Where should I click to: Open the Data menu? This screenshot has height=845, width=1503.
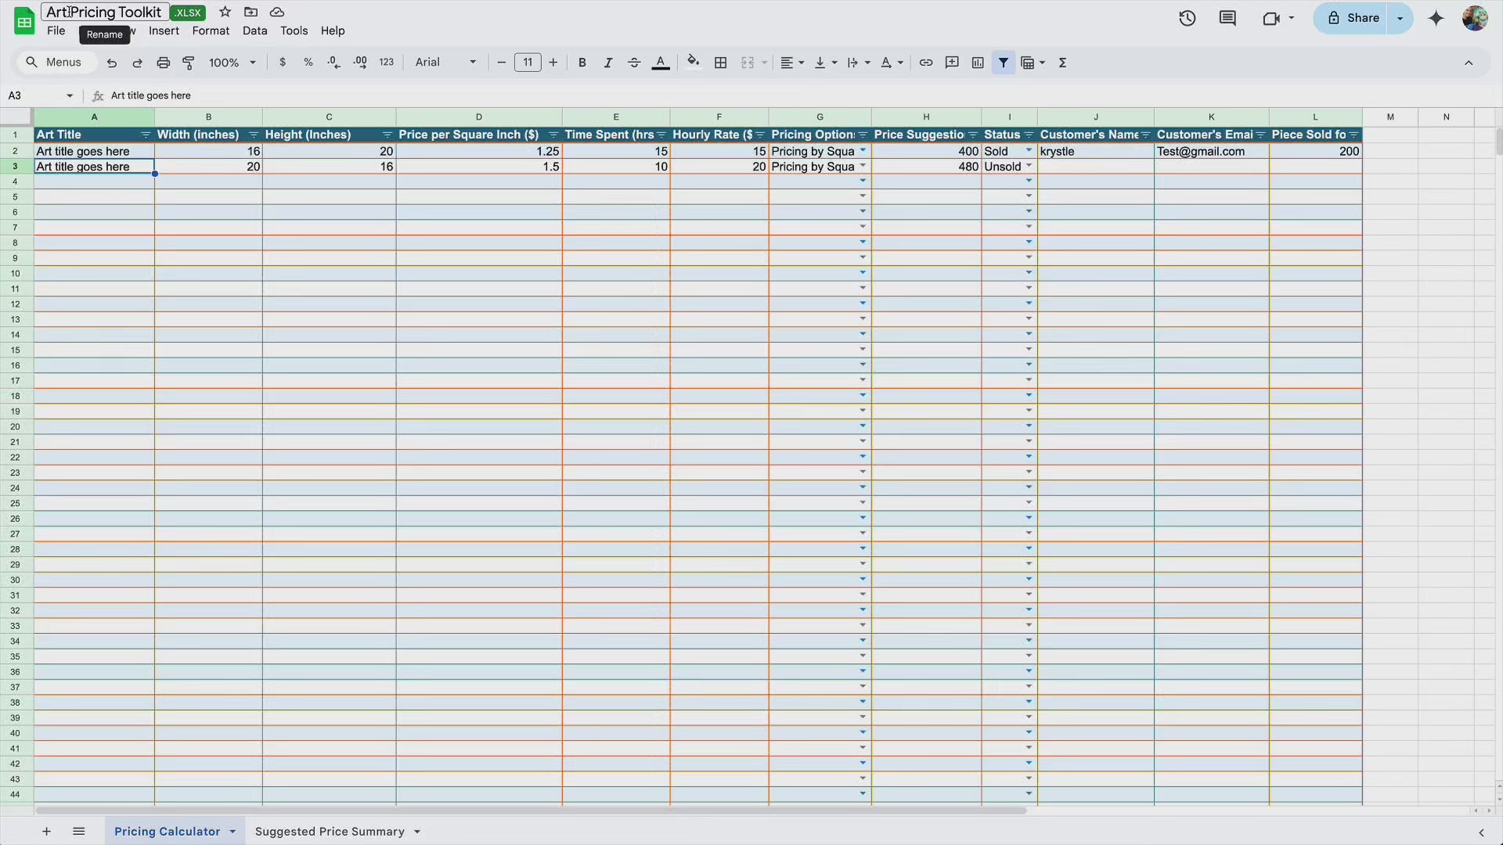pos(254,31)
